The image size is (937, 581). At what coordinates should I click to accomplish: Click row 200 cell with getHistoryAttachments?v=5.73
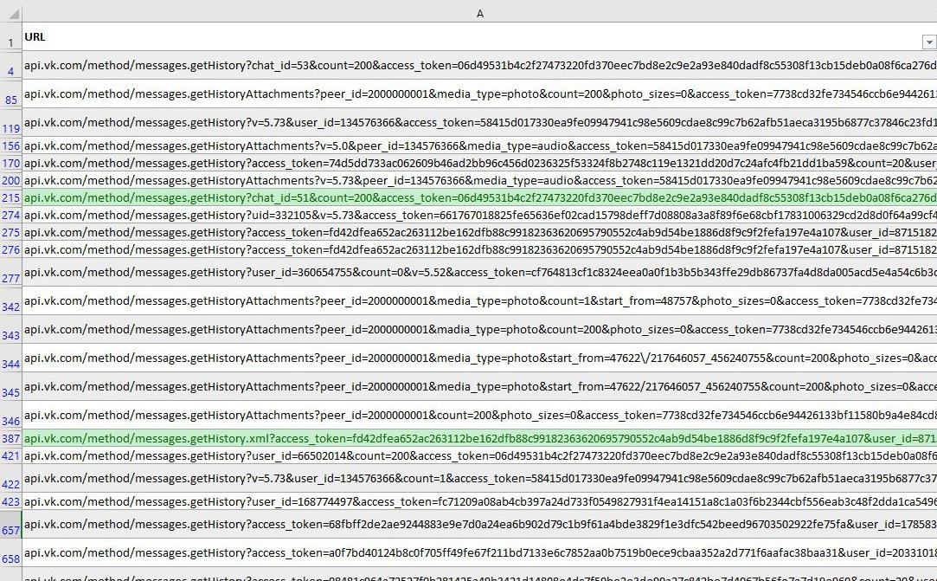[x=479, y=180]
